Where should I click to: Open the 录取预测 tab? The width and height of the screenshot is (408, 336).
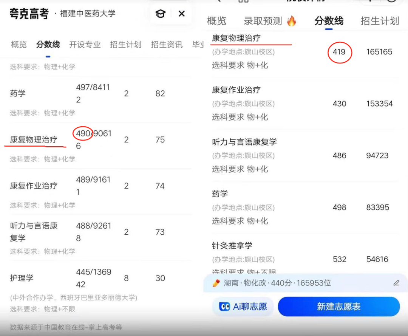(x=263, y=21)
